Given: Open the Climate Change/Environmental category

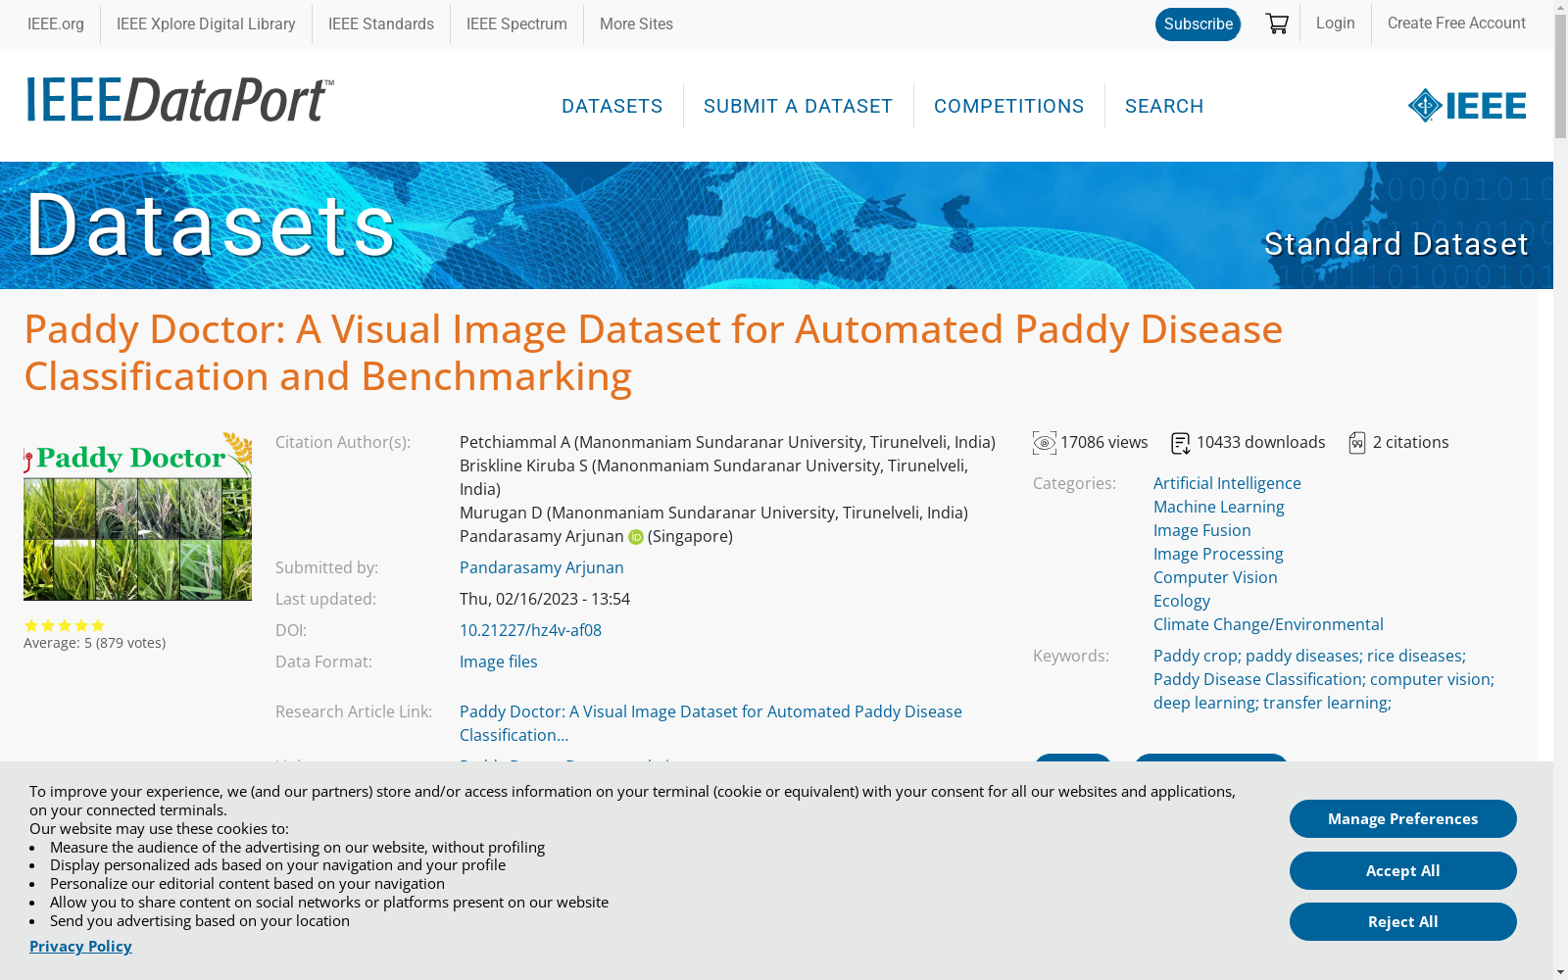Looking at the screenshot, I should coord(1268,624).
